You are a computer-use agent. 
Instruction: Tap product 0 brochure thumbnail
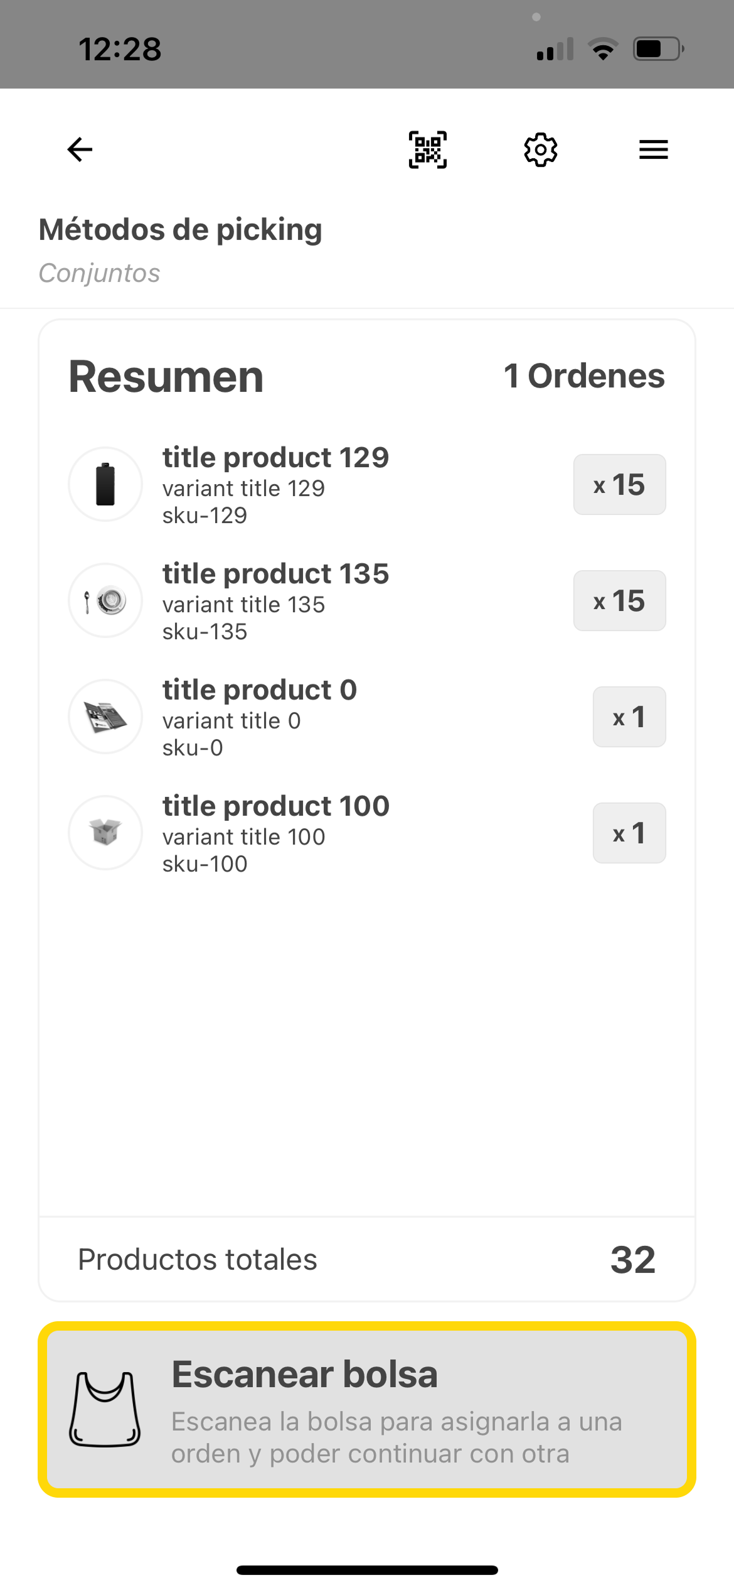105,717
